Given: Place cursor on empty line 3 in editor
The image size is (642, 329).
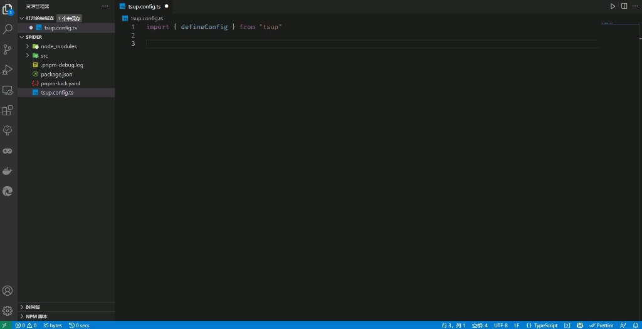Looking at the screenshot, I should (372, 44).
